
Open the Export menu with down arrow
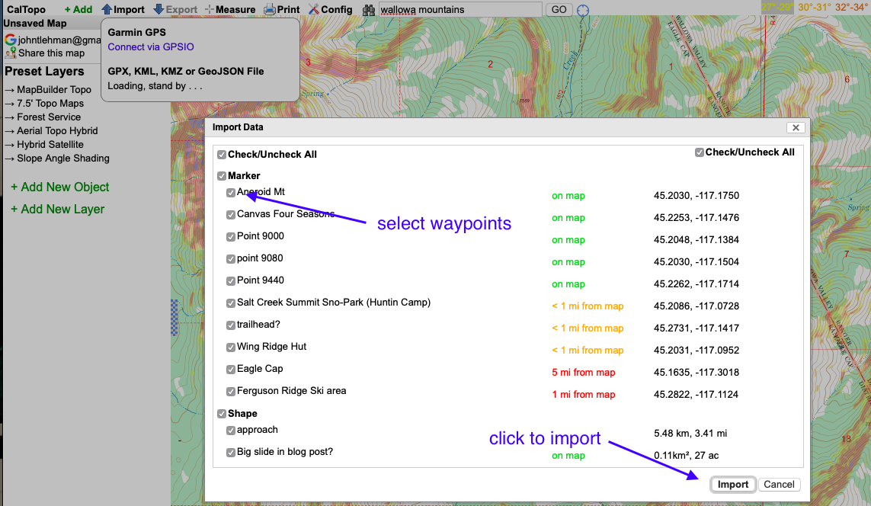[x=175, y=9]
